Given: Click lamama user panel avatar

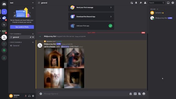Looking at the screenshot, I should click(11, 96).
